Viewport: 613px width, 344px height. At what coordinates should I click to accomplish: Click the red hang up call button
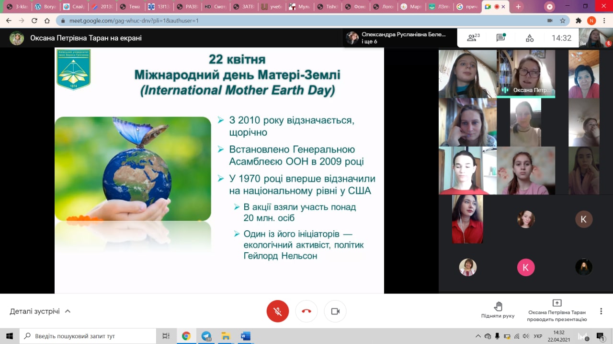(x=306, y=312)
